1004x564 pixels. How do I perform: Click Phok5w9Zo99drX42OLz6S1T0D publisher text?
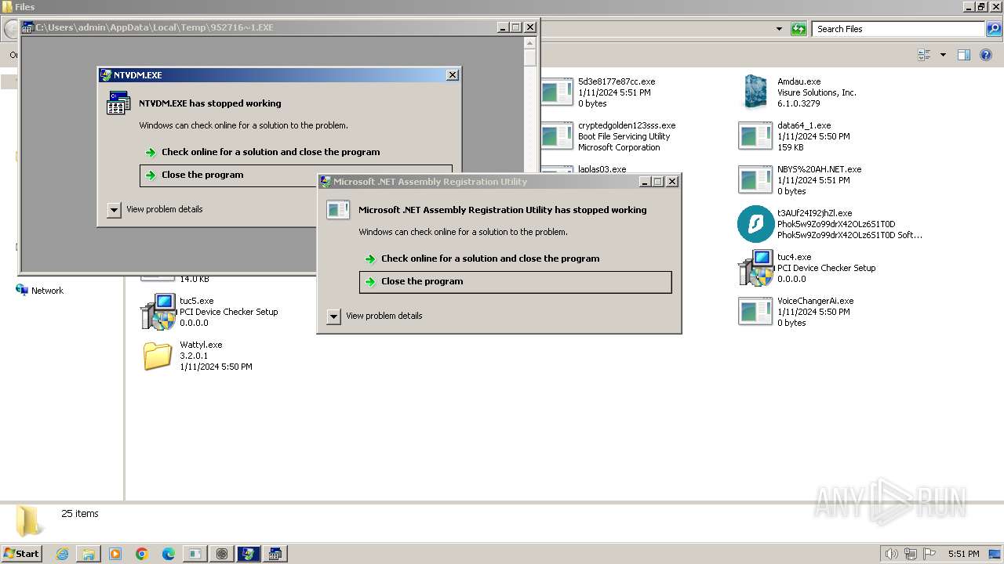coord(836,224)
